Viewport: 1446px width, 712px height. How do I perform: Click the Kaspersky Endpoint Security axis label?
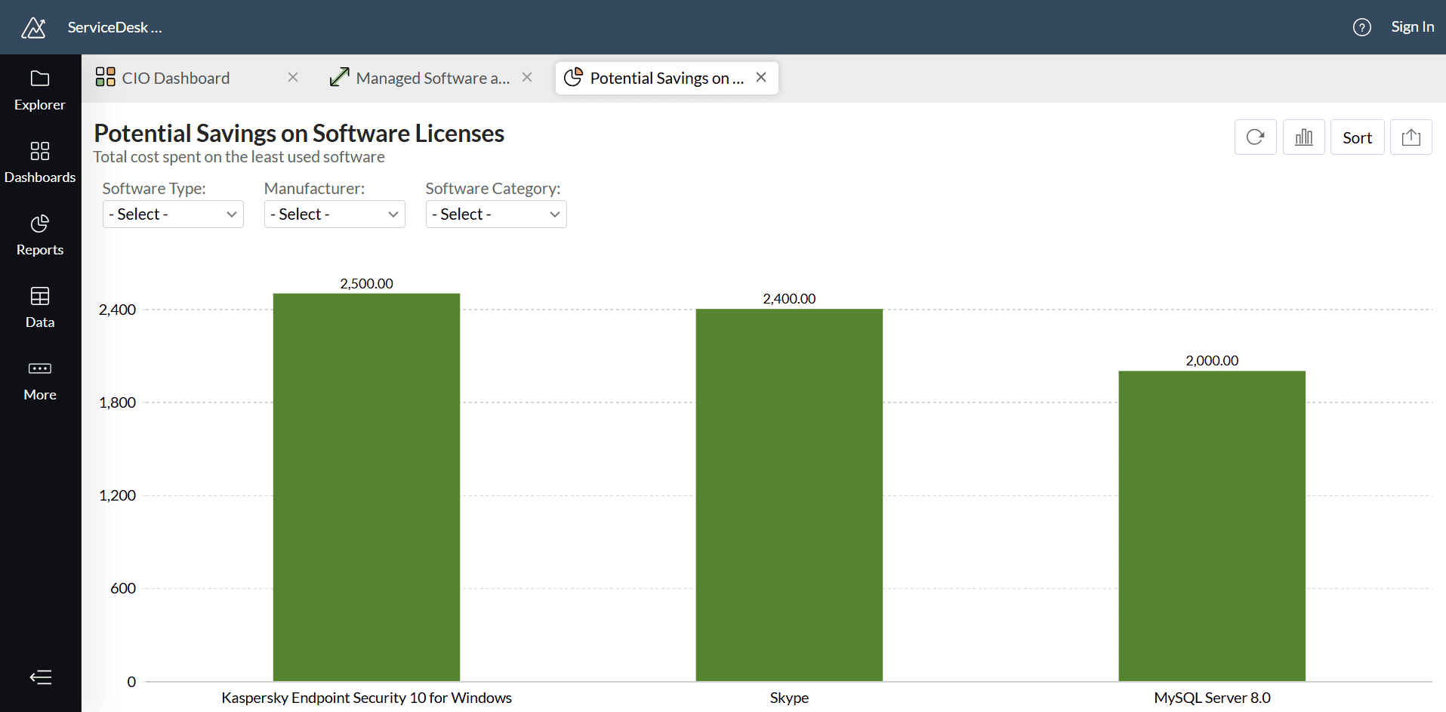[x=366, y=698]
